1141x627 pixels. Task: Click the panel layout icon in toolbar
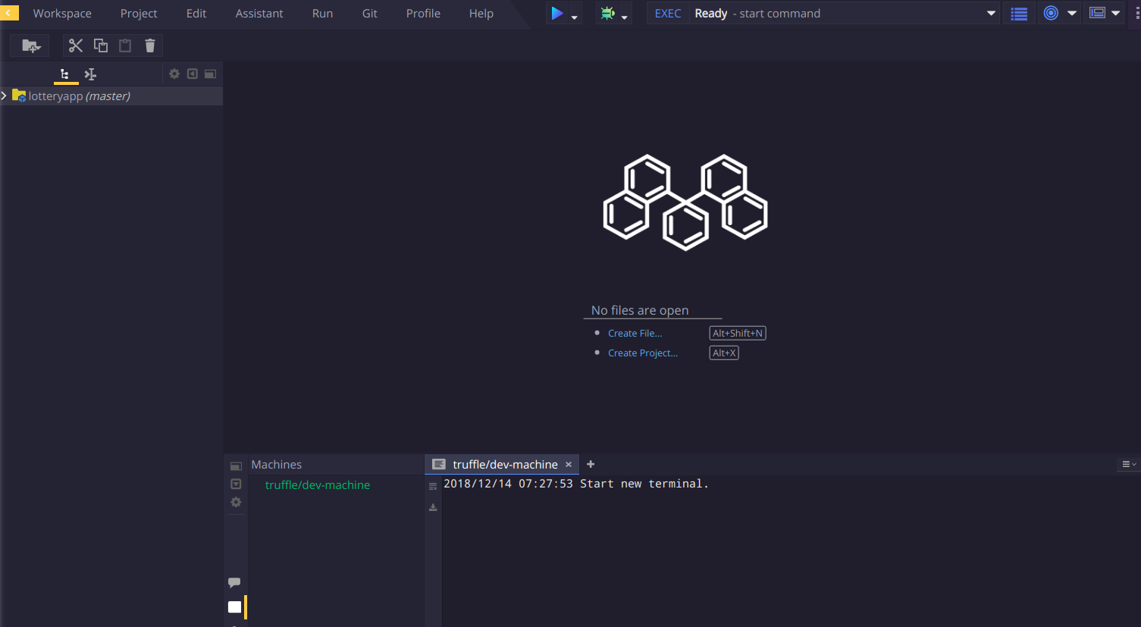pyautogui.click(x=1097, y=13)
